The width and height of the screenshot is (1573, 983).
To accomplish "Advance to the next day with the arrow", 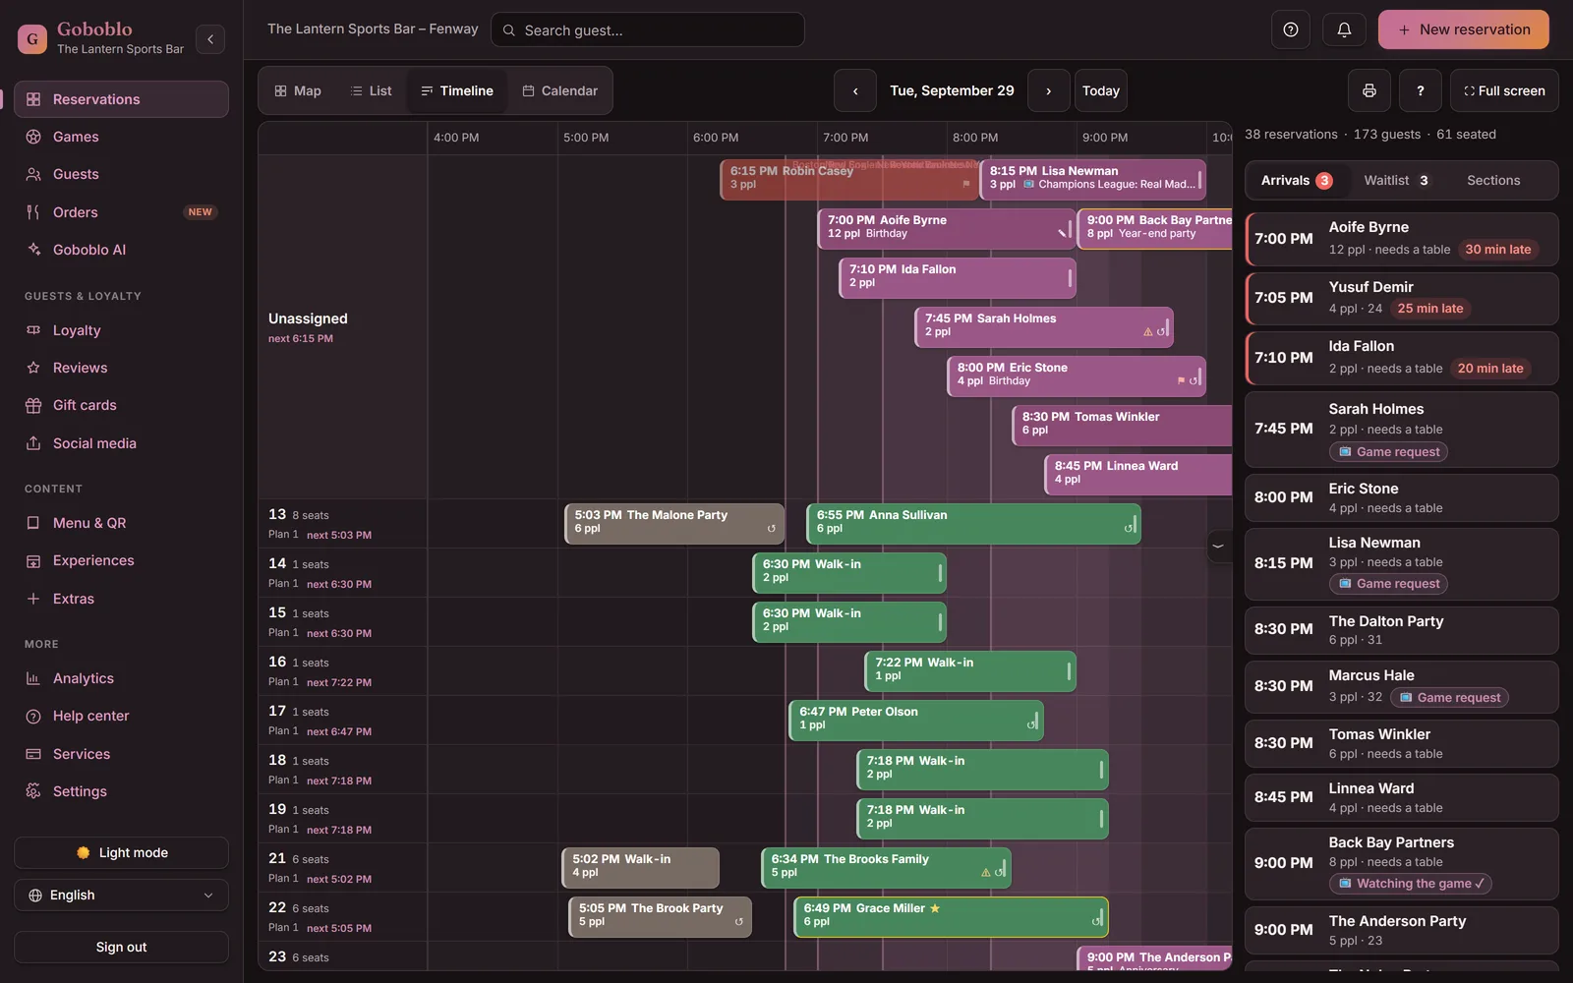I will point(1049,90).
